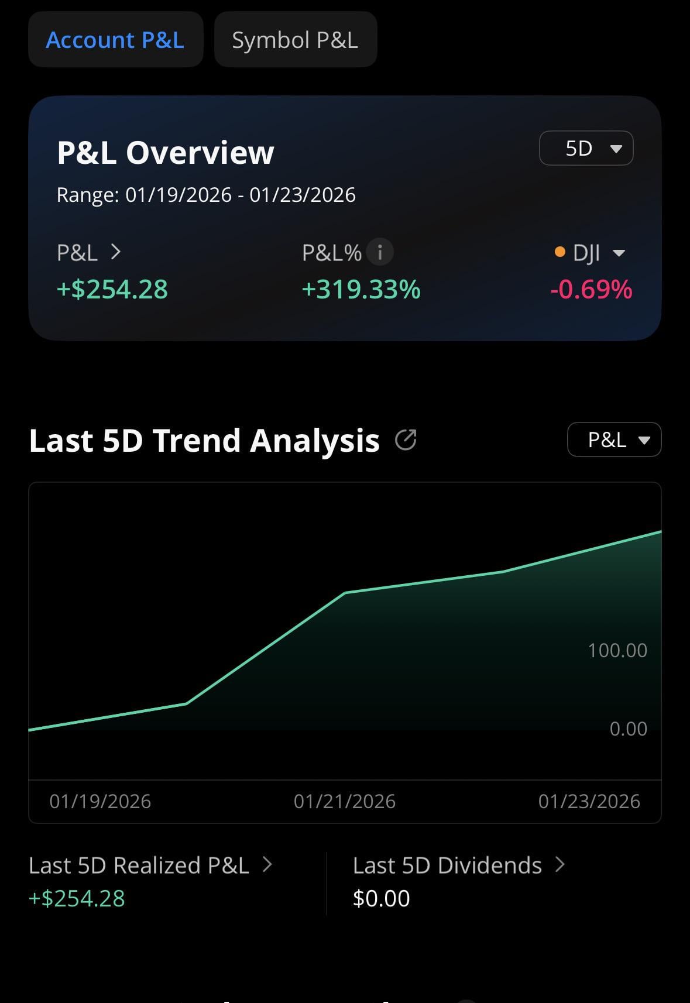
Task: Select the 01/23/2026 date axis label
Action: point(589,801)
